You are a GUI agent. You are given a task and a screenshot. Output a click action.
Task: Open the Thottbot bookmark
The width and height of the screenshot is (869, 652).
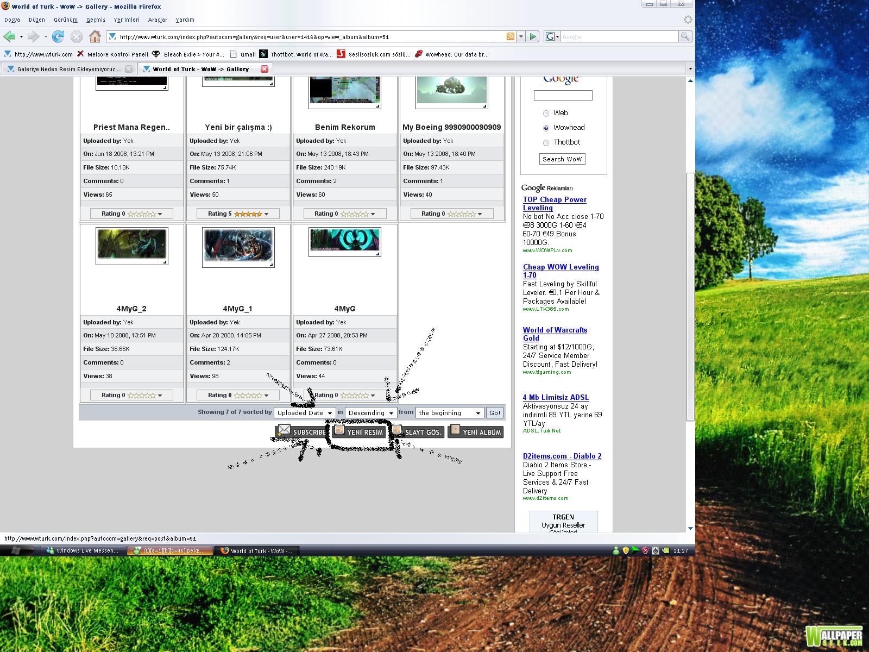coord(297,54)
